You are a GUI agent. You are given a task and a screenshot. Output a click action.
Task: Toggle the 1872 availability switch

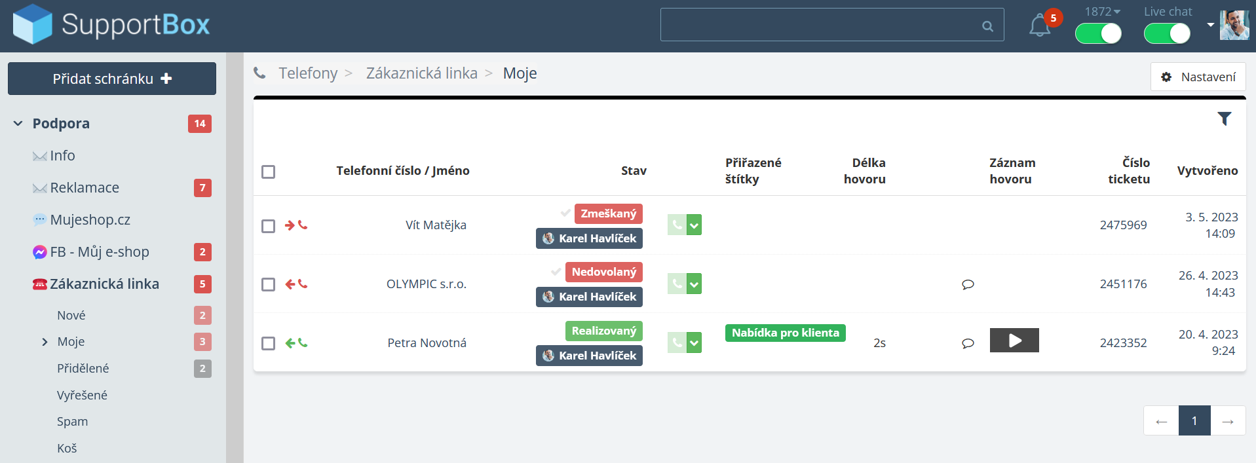(x=1098, y=33)
